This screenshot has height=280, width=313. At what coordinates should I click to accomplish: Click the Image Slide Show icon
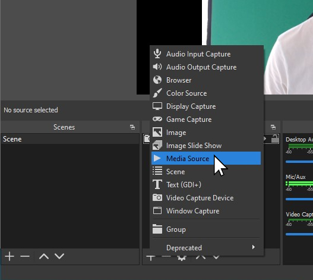click(157, 145)
